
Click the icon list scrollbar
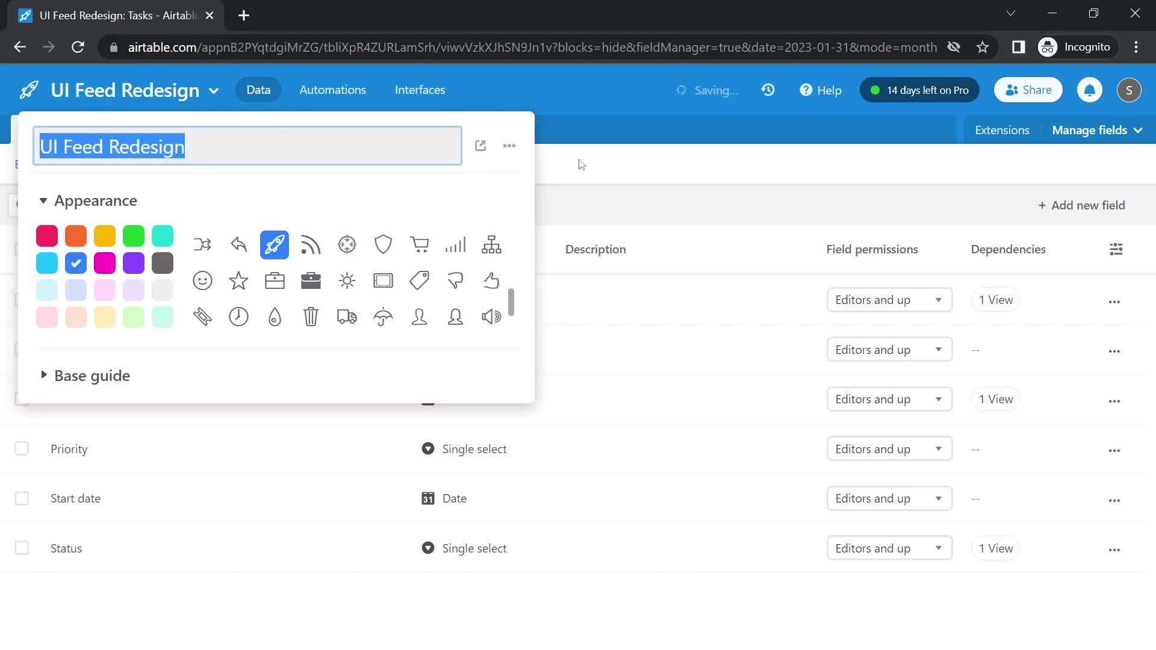pos(511,302)
